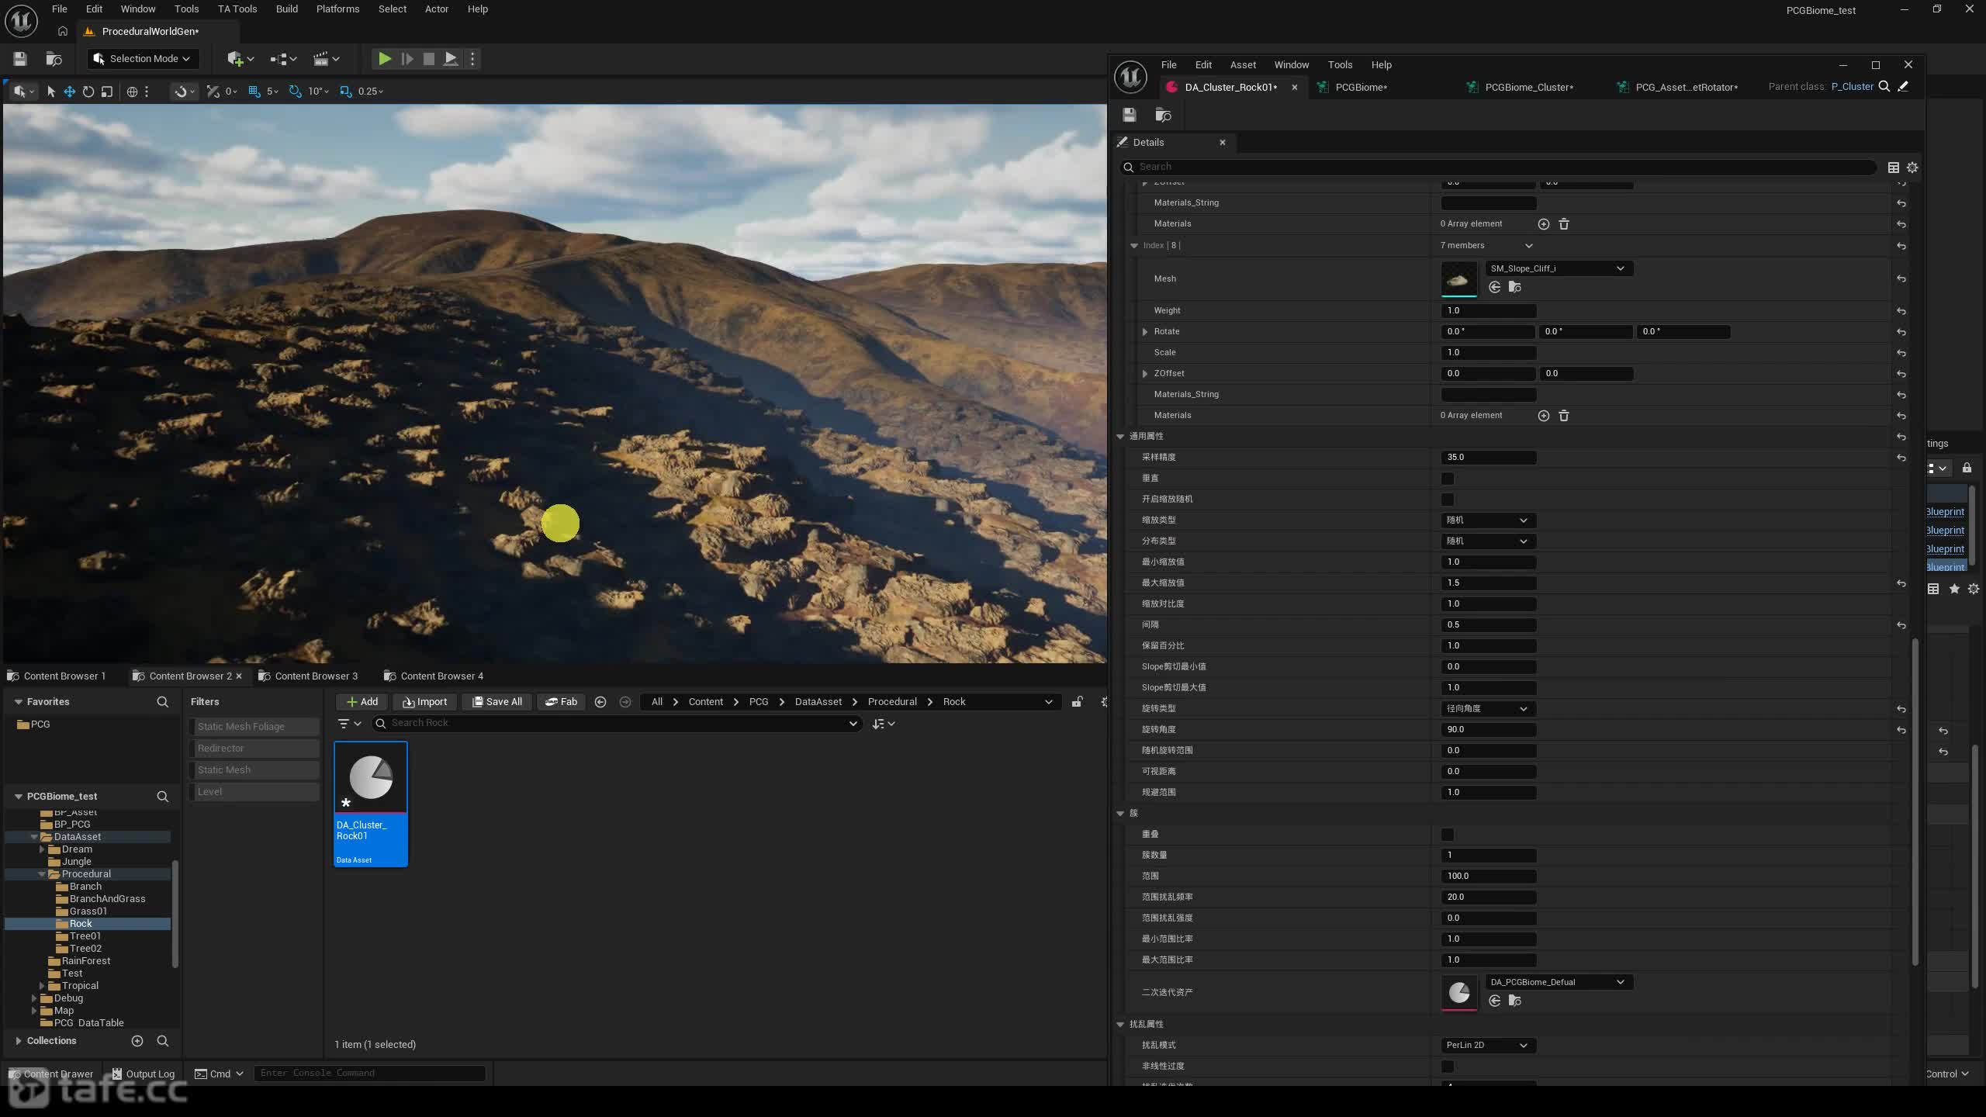Screen dimensions: 1986x1117
Task: Click browse to asset icon under SM_Slope_Cliff mesh
Action: [1514, 288]
